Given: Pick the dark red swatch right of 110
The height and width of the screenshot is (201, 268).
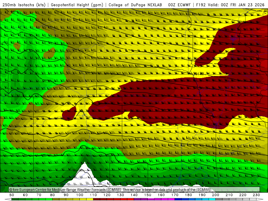Looking at the screenshot, I should coord(97,199).
